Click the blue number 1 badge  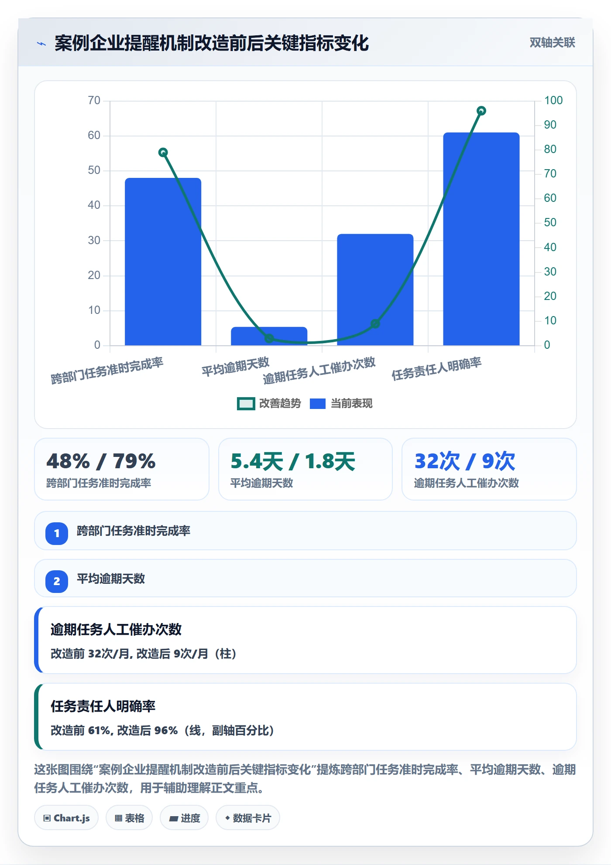(57, 533)
